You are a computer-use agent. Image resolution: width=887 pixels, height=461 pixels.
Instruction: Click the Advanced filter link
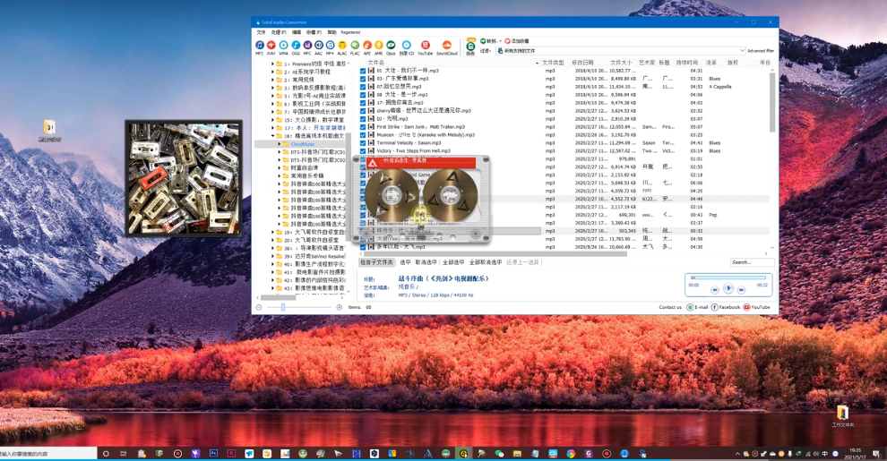(x=761, y=51)
